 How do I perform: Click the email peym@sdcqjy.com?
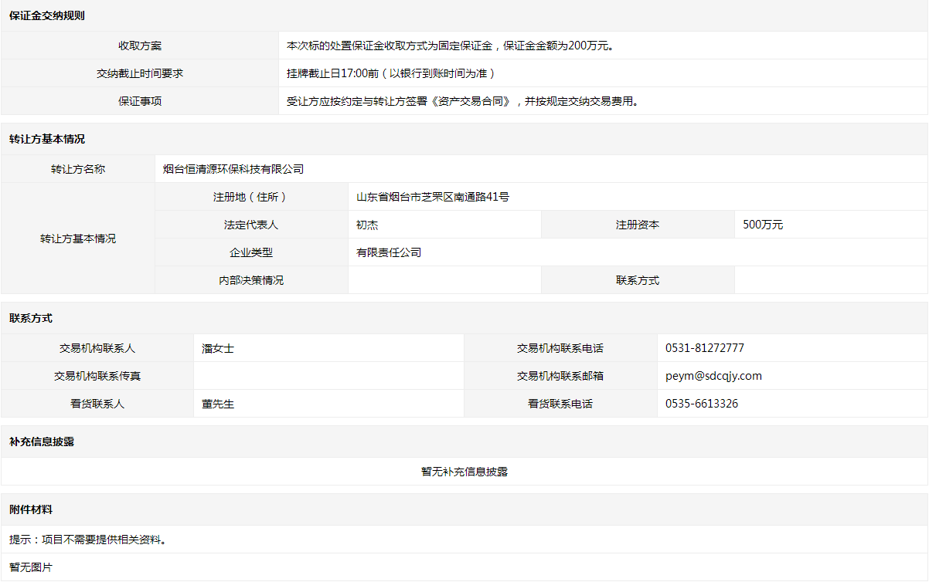(713, 376)
